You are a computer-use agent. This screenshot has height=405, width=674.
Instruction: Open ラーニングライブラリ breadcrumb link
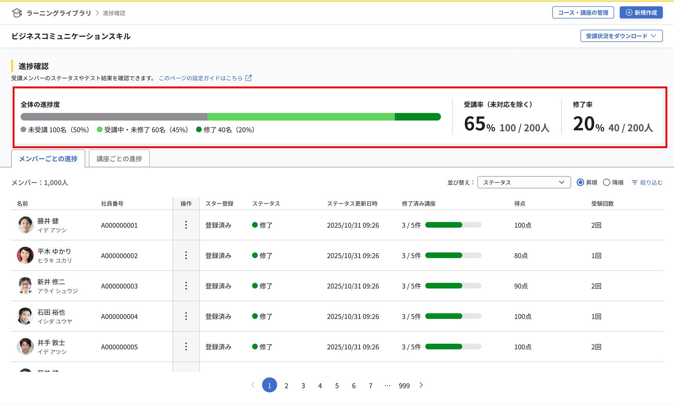59,13
